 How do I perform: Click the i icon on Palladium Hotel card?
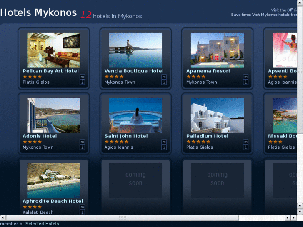[x=245, y=147]
